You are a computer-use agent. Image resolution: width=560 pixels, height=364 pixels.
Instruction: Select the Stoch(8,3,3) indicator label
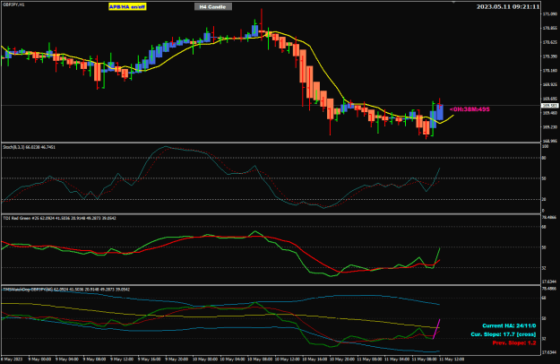29,147
